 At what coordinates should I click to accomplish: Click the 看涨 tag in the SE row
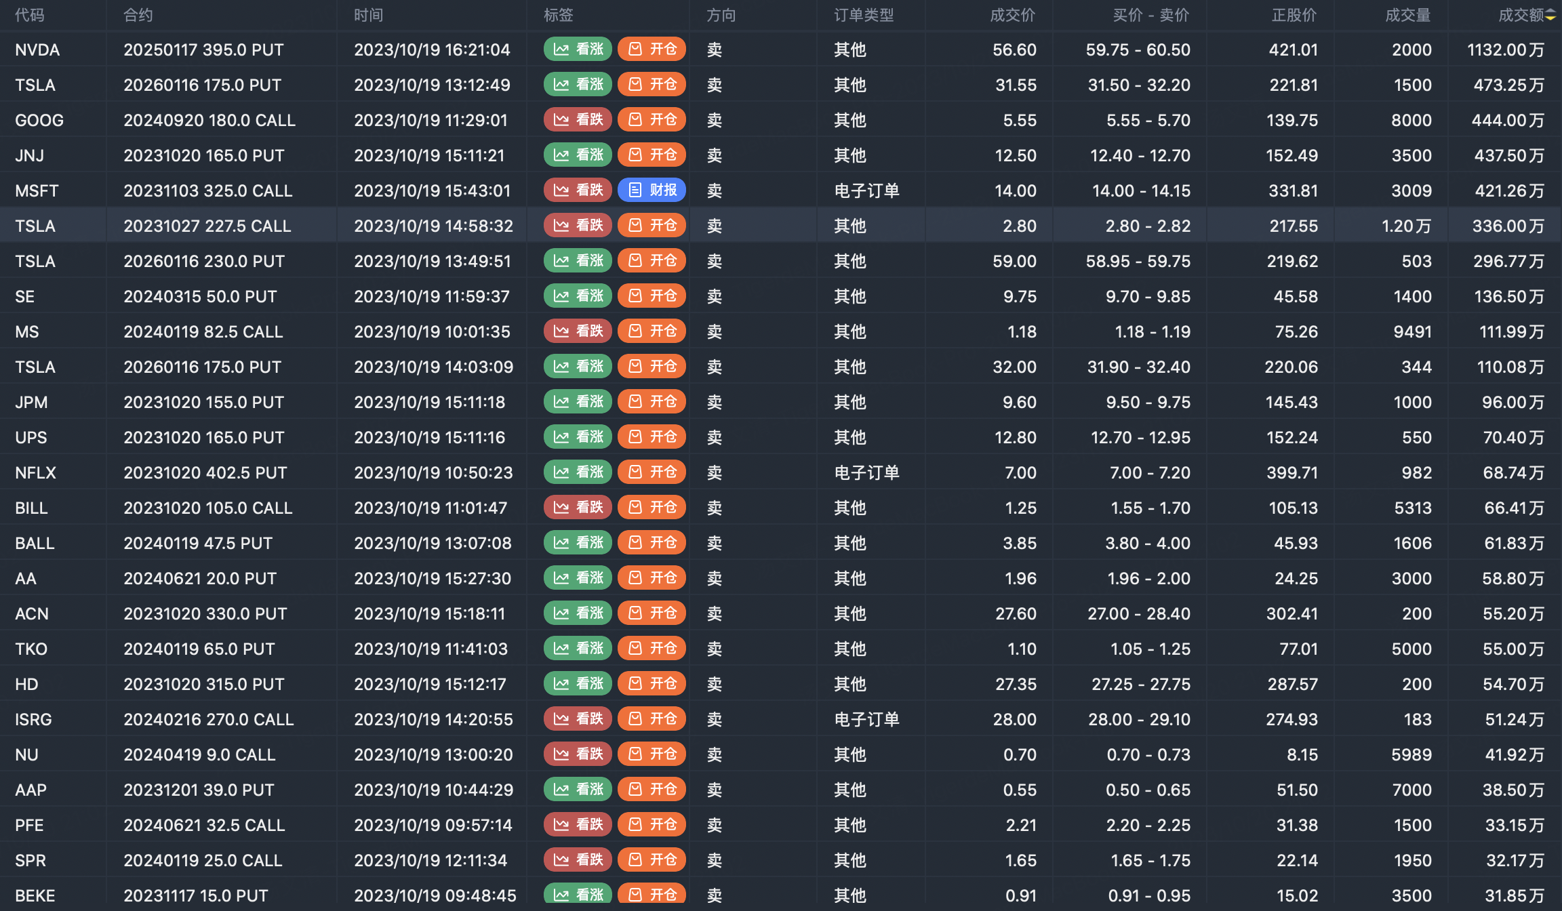[x=578, y=296]
